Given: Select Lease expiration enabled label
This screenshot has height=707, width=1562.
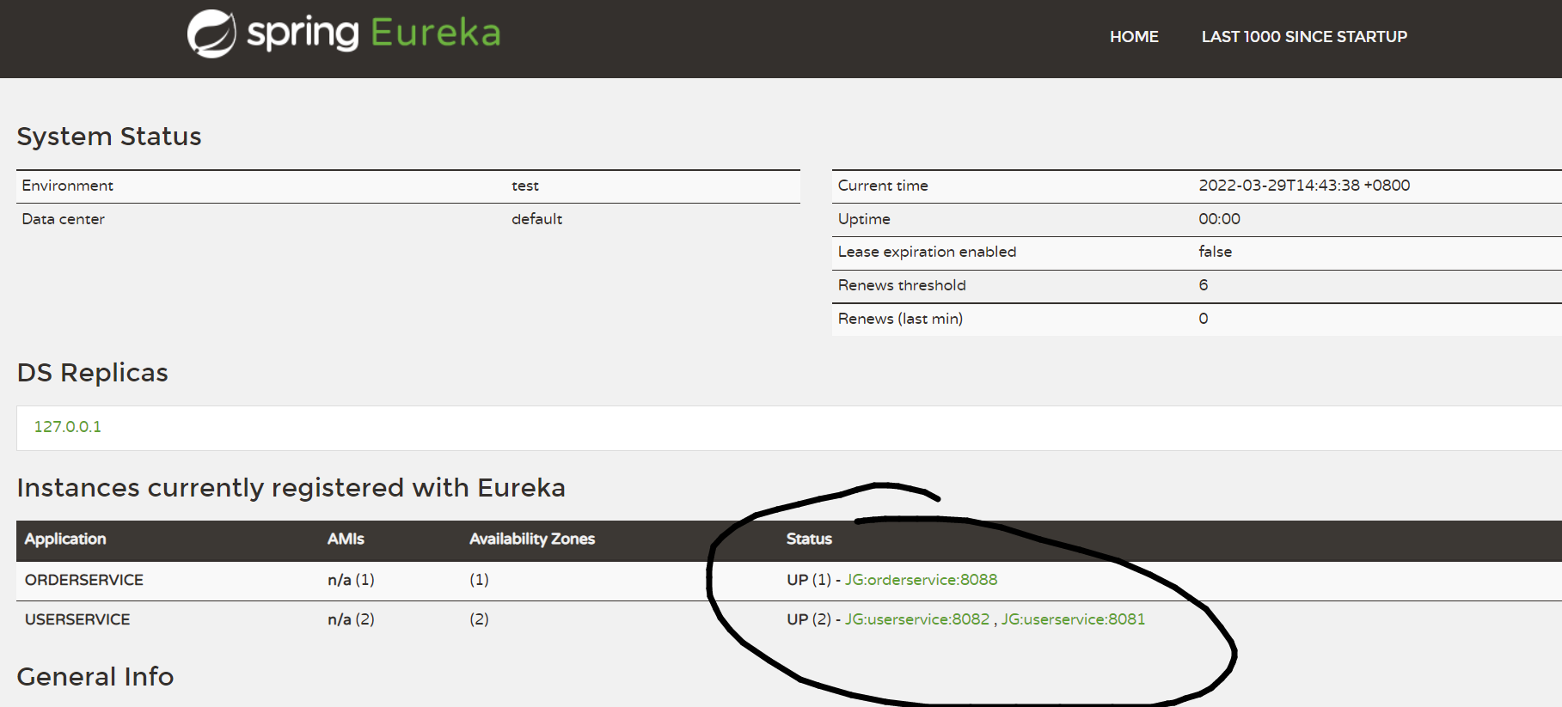Looking at the screenshot, I should point(927,252).
